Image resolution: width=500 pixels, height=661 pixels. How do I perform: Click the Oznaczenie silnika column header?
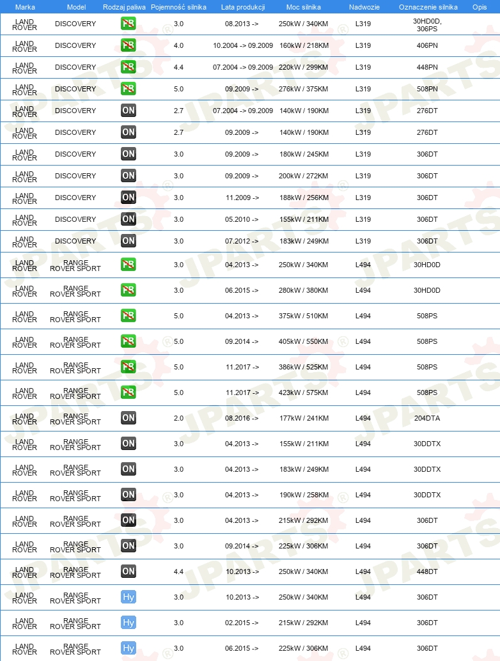428,7
